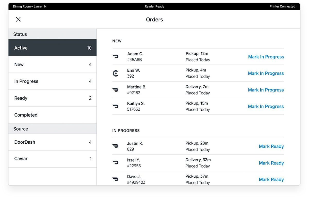Mark Adam C. order in progress
Viewport: 309px width, 197px height.
click(266, 57)
